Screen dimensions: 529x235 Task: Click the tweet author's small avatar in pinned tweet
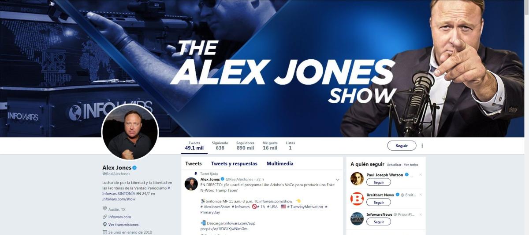[x=191, y=184]
